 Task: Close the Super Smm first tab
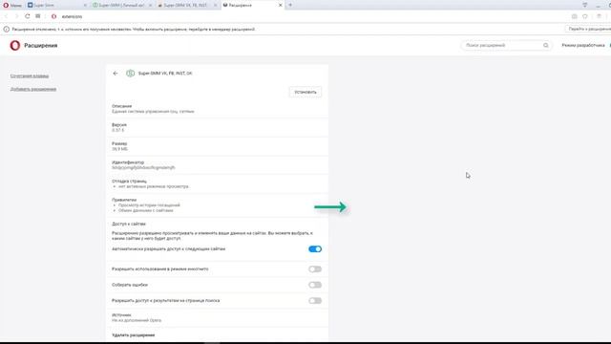click(x=85, y=5)
